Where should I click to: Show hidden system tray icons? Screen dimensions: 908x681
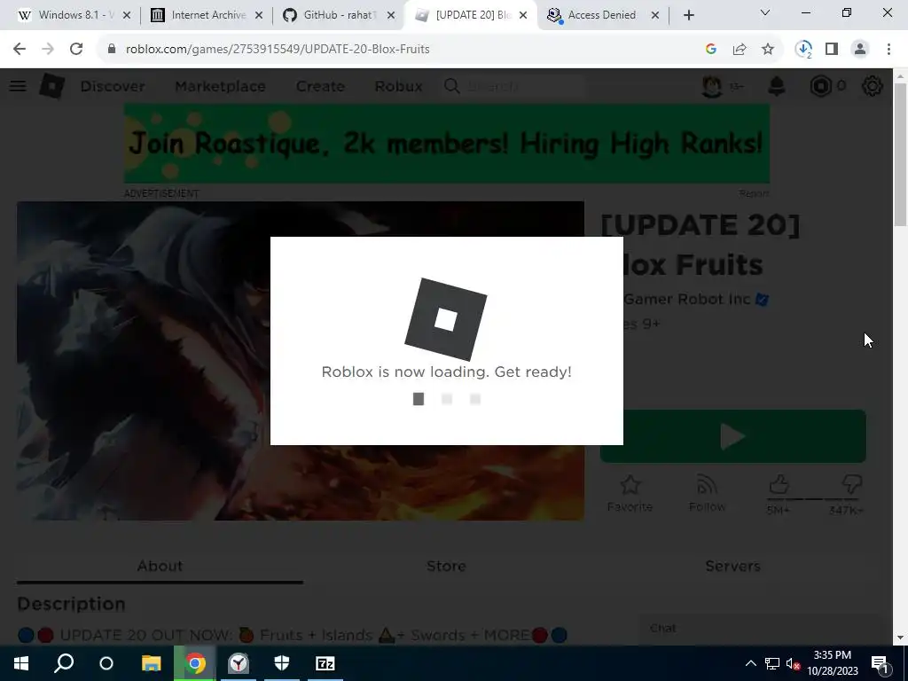(750, 663)
